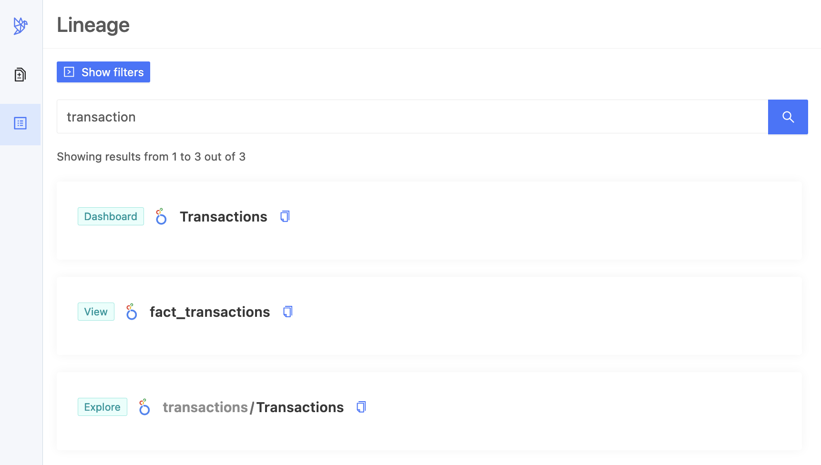Viewport: 821px width, 465px height.
Task: Copy the transactions/Transactions explore name
Action: coord(361,407)
